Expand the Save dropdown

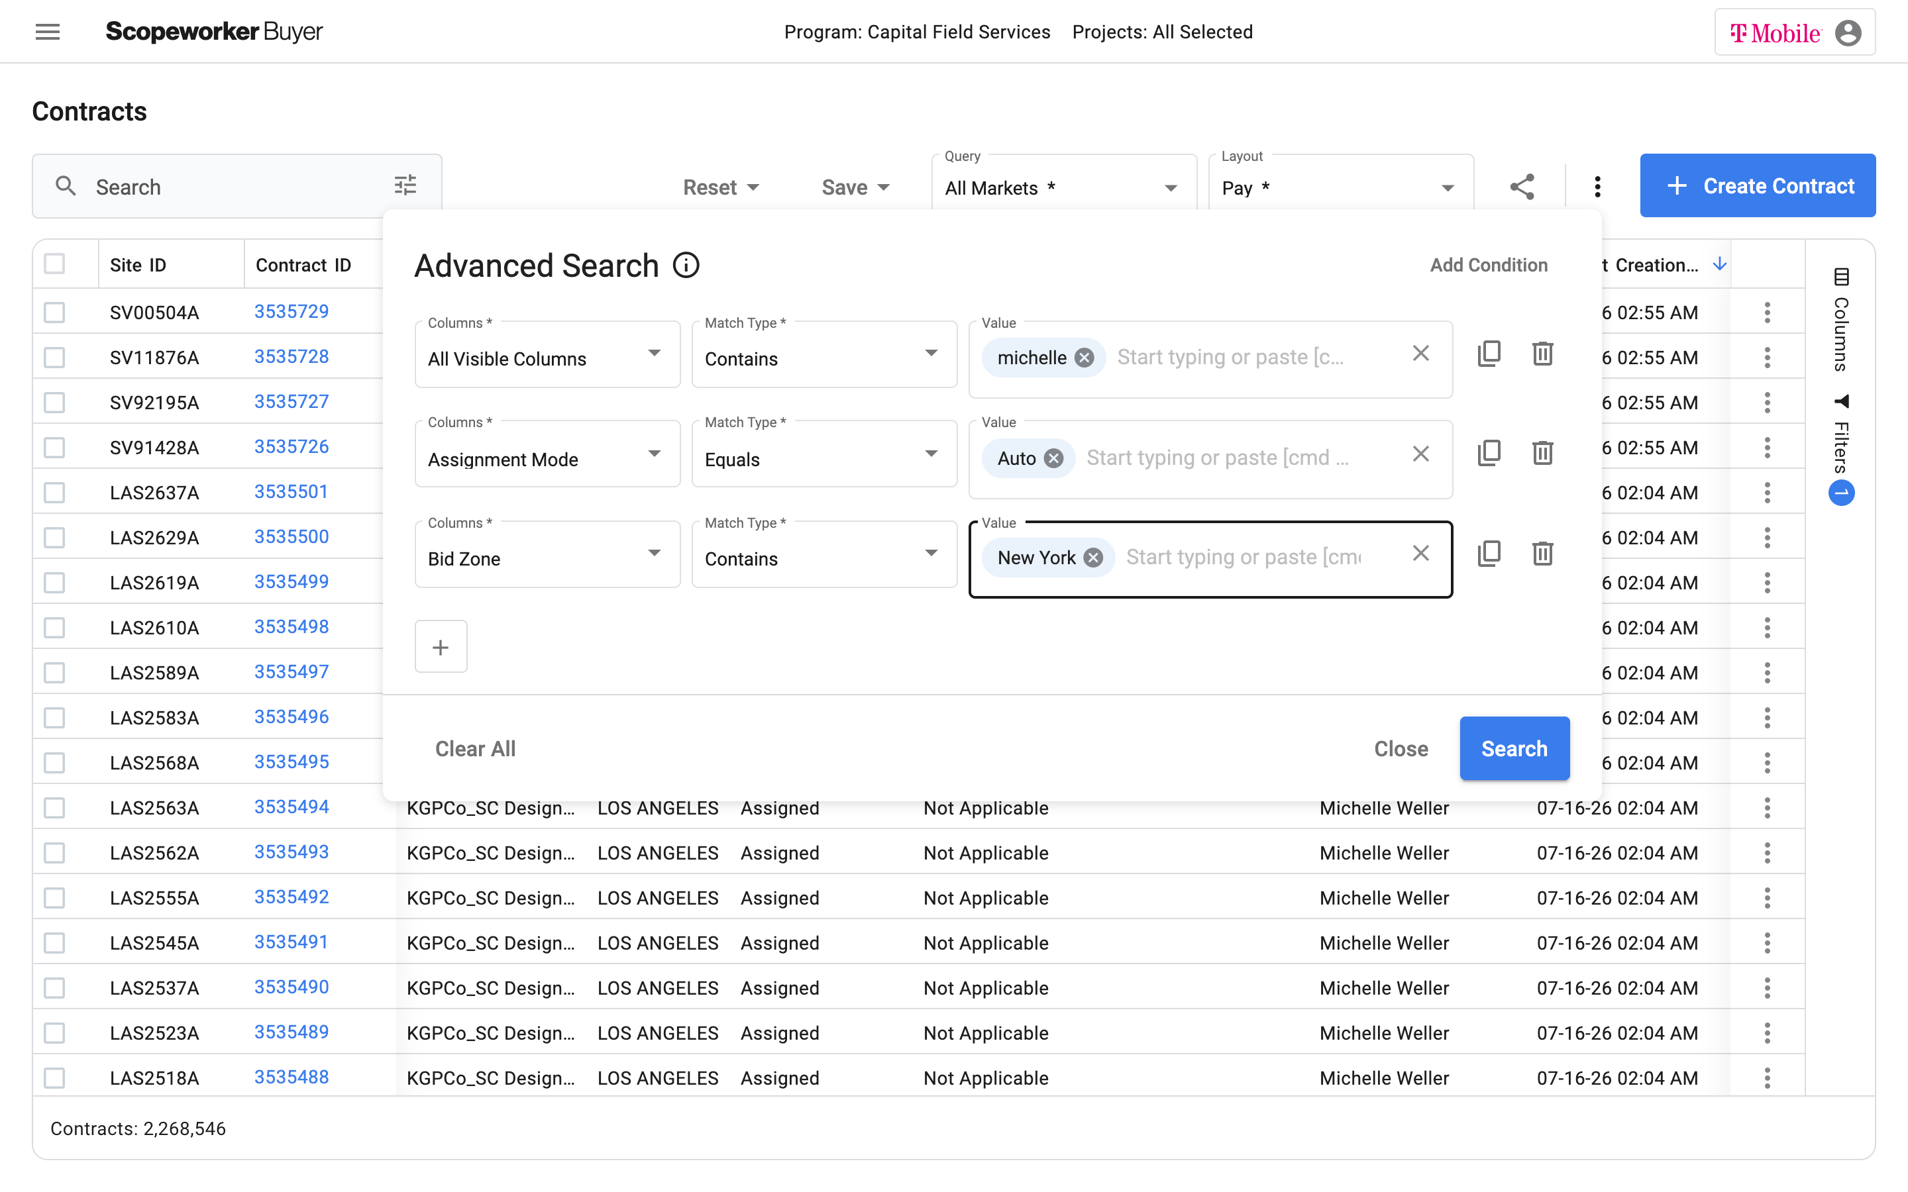855,187
